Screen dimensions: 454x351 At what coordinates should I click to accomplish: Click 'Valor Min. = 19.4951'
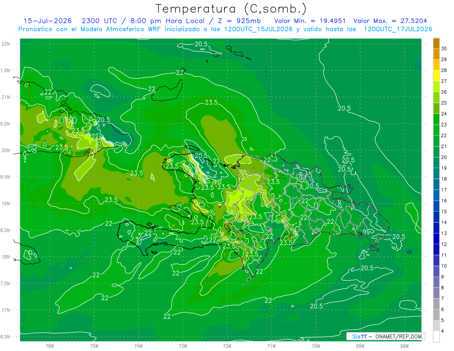309,21
